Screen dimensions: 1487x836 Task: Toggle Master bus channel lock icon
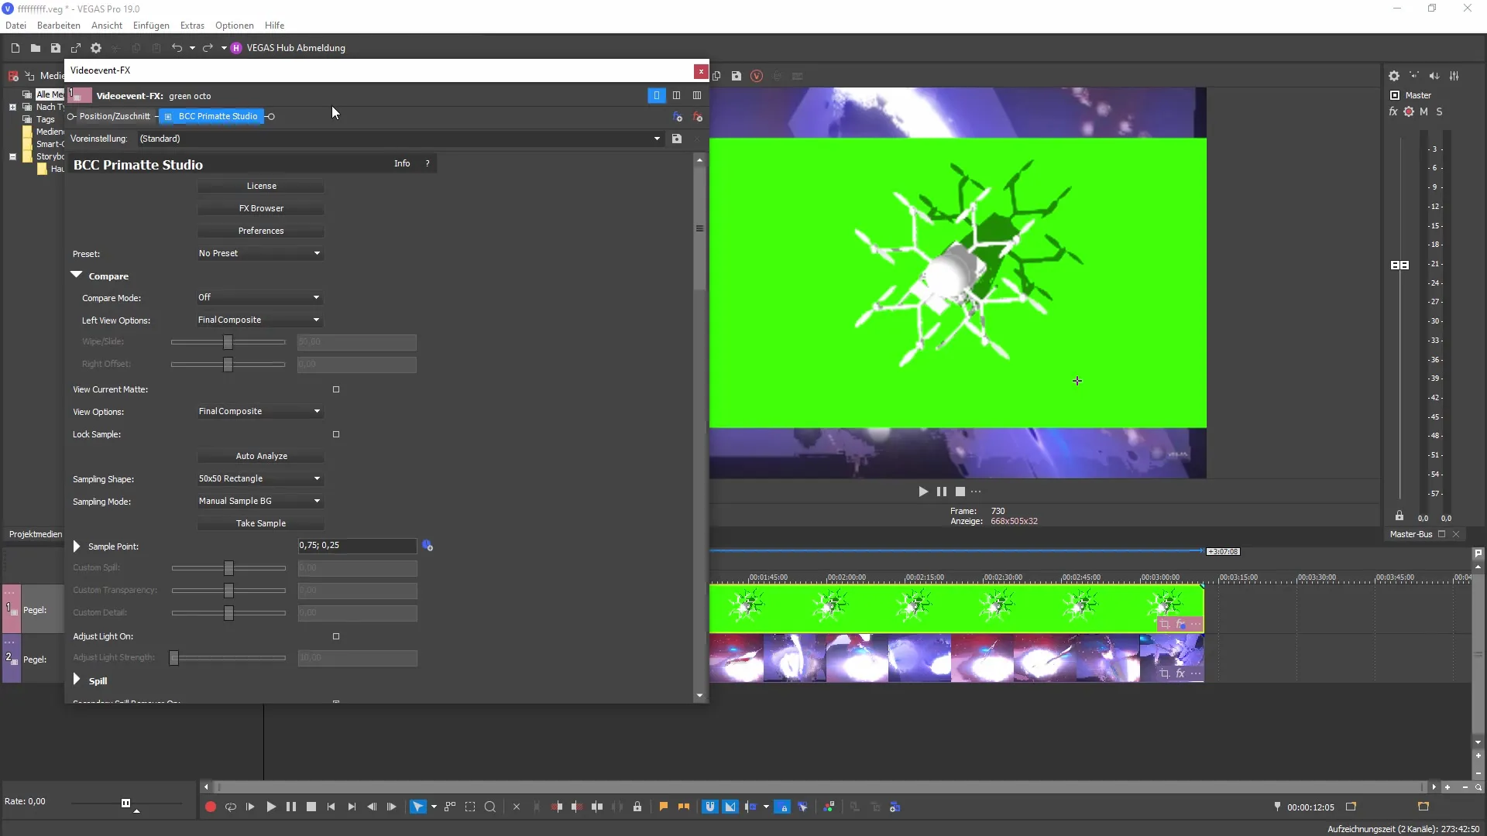1399,516
